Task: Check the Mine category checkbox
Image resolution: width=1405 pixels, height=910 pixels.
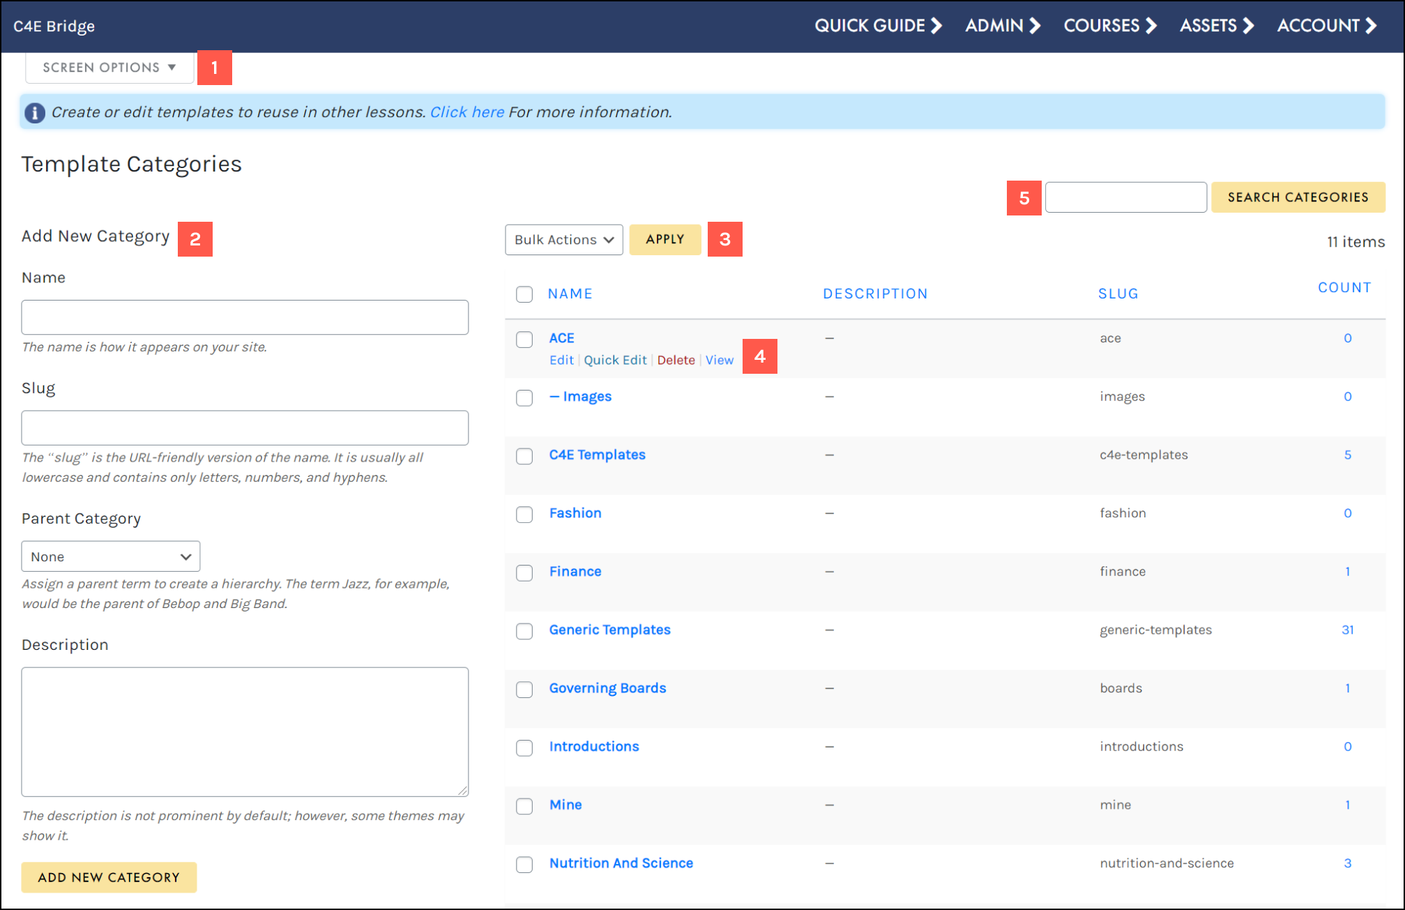Action: (524, 807)
